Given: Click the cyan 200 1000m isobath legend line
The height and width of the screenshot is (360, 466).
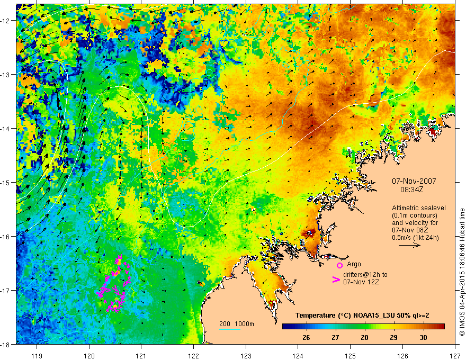Looking at the screenshot, I should pyautogui.click(x=230, y=329).
